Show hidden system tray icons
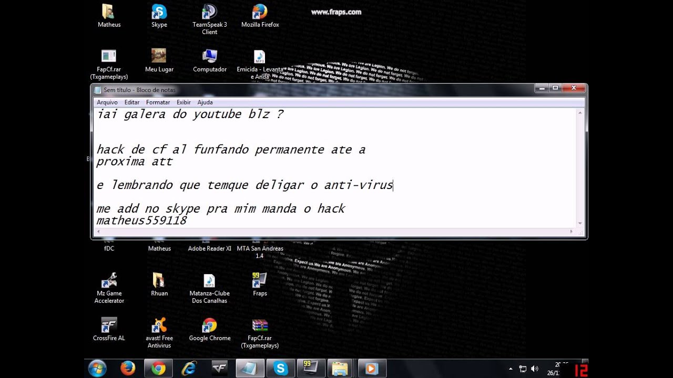The image size is (673, 378). coord(511,369)
